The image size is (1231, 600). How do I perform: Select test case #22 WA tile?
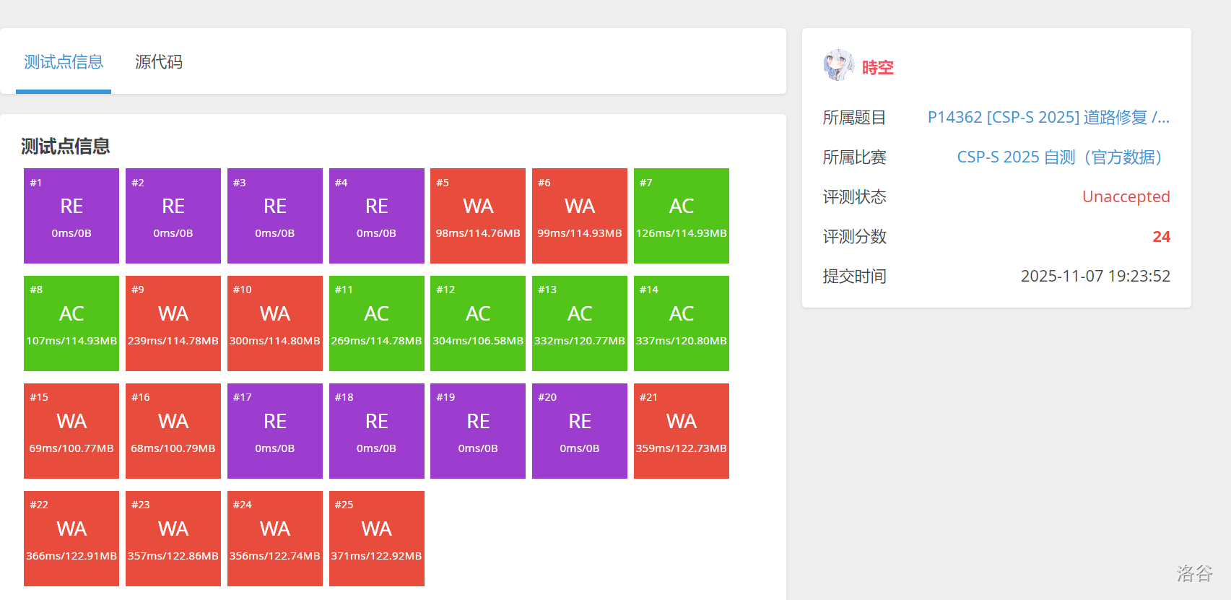point(71,539)
